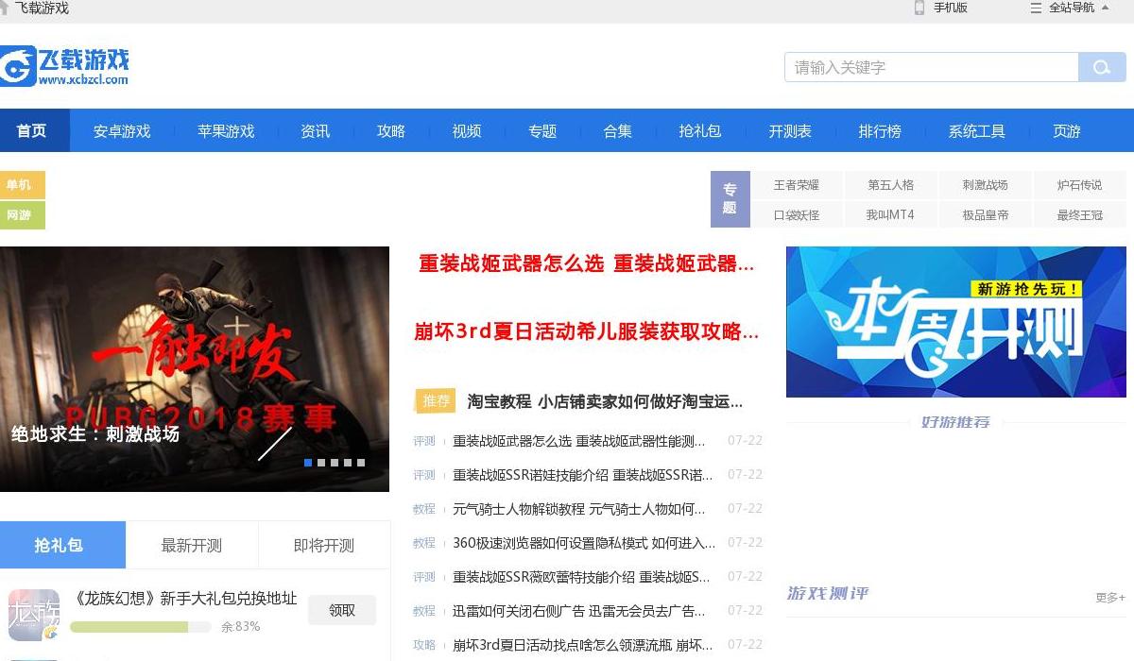The width and height of the screenshot is (1134, 661).
Task: Click the 领取 button for 龙族幻想
Action: pos(342,610)
